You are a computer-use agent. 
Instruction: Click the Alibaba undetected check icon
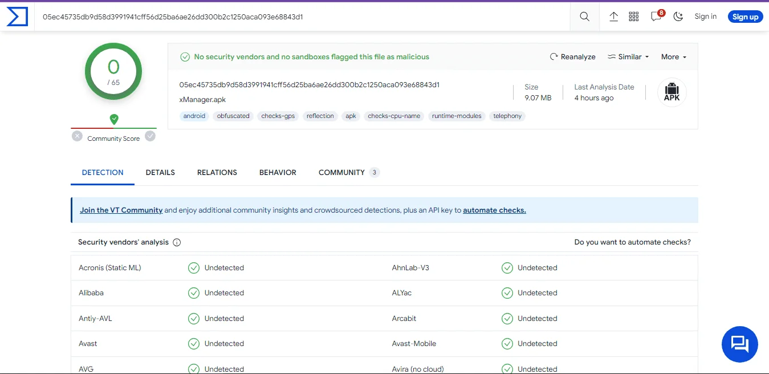point(194,293)
